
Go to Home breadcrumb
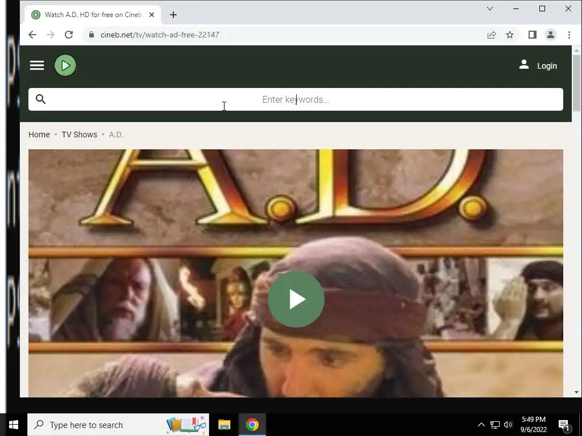click(39, 135)
